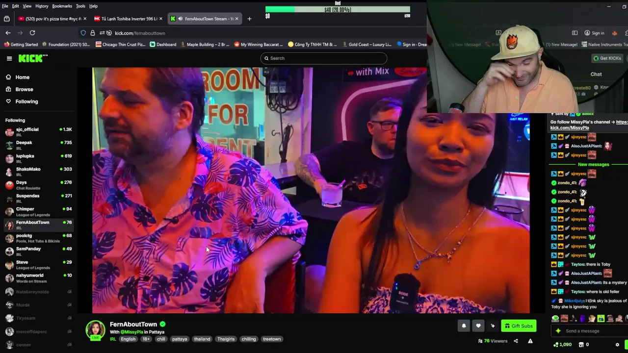628x353 pixels.
Task: Open the Dashboard bookmark
Action: [x=163, y=44]
